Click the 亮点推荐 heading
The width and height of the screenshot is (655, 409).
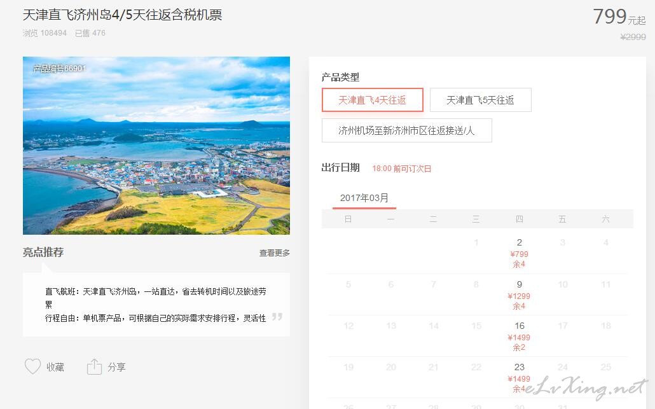(43, 253)
